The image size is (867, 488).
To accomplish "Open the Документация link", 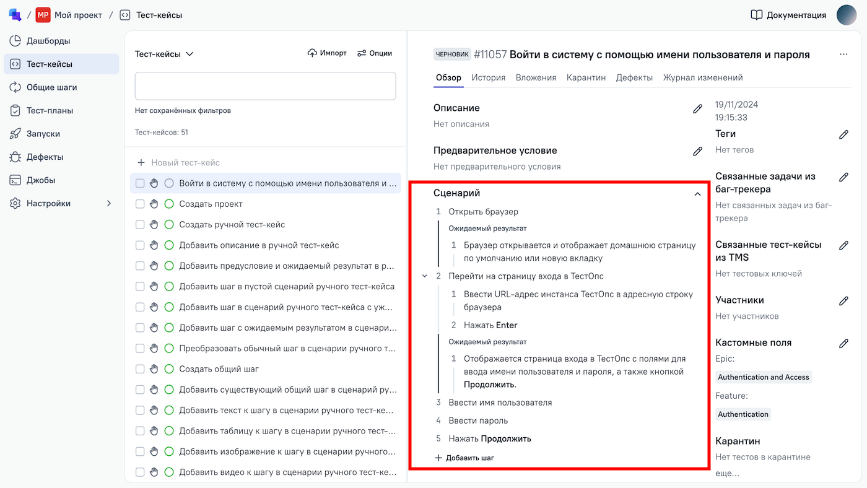I will [x=788, y=15].
